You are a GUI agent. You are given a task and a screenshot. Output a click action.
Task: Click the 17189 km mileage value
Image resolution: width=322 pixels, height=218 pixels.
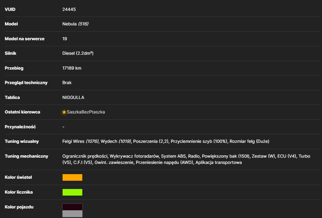click(x=72, y=68)
